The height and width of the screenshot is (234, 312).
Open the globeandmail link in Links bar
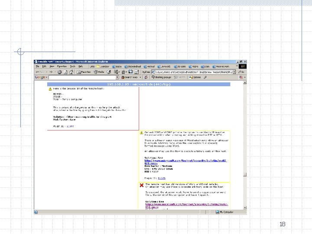pos(133,66)
